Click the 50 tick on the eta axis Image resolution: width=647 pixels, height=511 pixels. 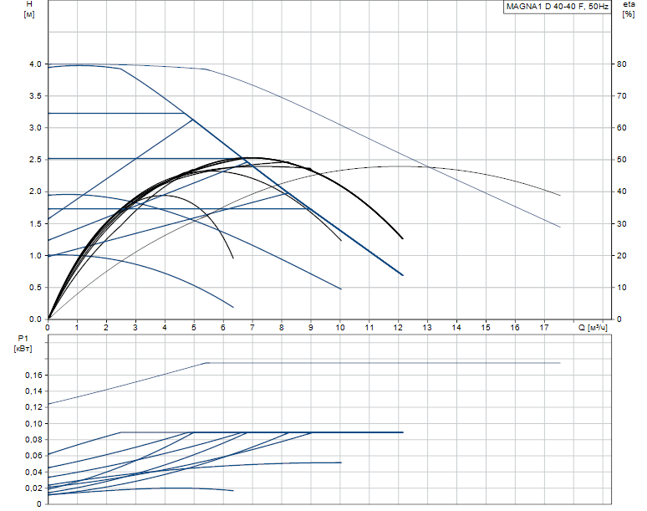[x=621, y=160]
